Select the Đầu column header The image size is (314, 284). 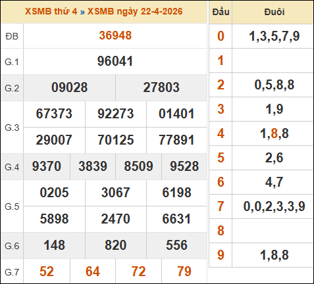(x=221, y=12)
